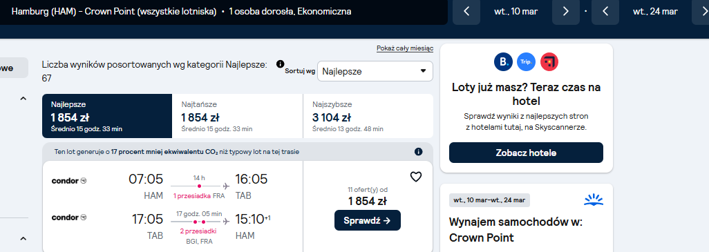The image size is (709, 252).
Task: Go to the previous departure date
Action: [x=466, y=12]
